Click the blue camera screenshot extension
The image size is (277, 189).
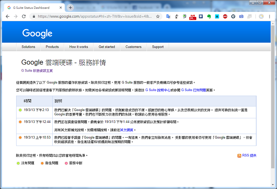[x=241, y=17]
